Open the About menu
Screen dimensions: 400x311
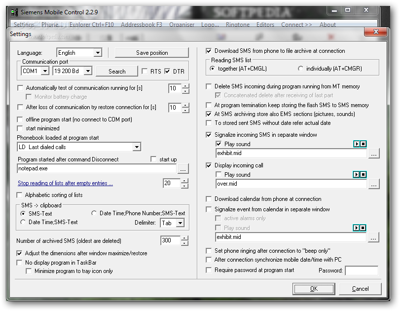(x=327, y=25)
